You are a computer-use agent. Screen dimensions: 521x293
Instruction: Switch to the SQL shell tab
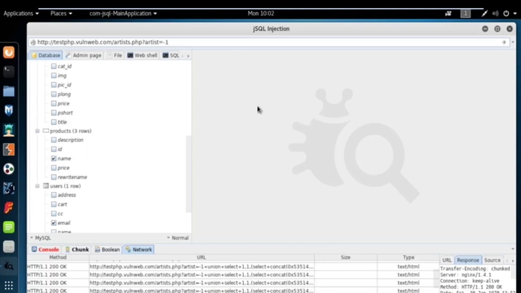click(x=171, y=55)
